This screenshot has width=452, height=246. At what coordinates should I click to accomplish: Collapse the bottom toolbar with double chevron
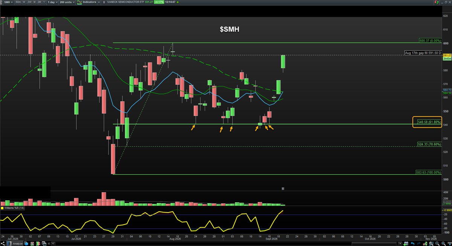pos(49,244)
